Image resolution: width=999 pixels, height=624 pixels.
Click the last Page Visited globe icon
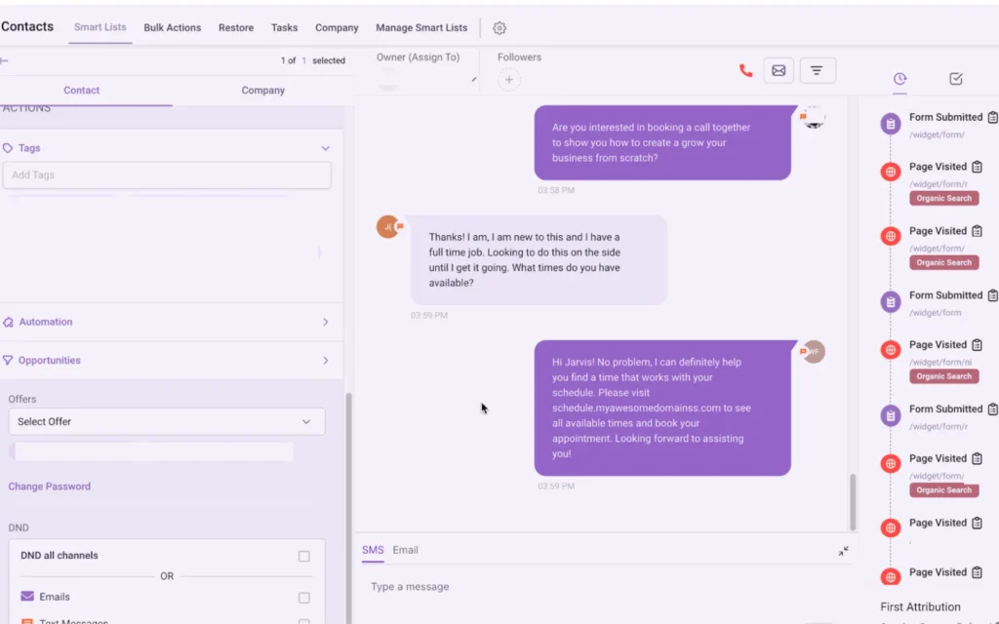(x=891, y=577)
